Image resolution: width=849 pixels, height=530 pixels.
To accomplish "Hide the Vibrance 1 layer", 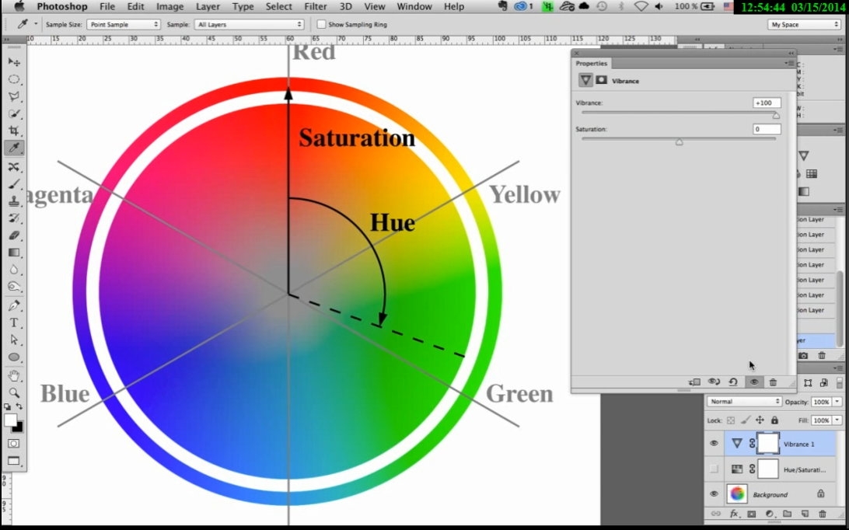I will pyautogui.click(x=714, y=444).
